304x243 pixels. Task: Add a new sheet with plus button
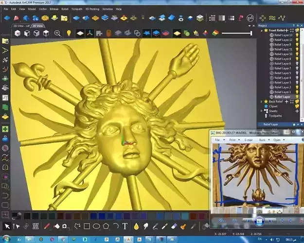tap(297, 111)
